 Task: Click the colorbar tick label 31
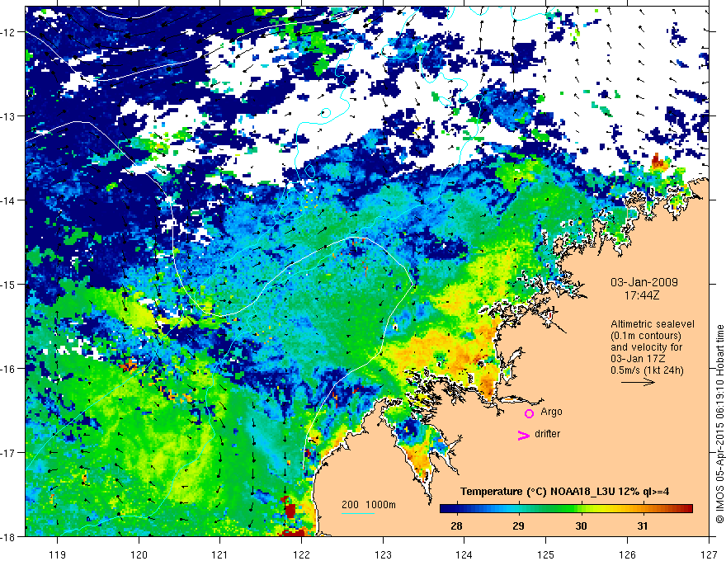[642, 526]
